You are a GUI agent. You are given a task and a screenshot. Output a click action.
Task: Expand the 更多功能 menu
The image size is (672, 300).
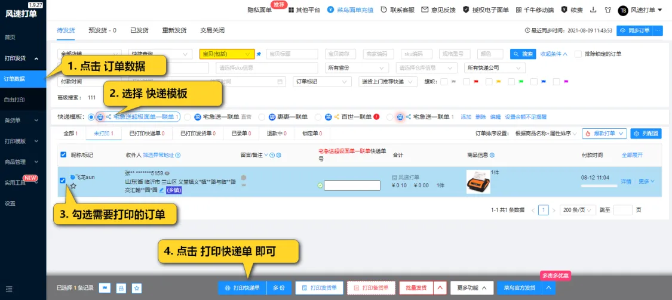pyautogui.click(x=471, y=288)
